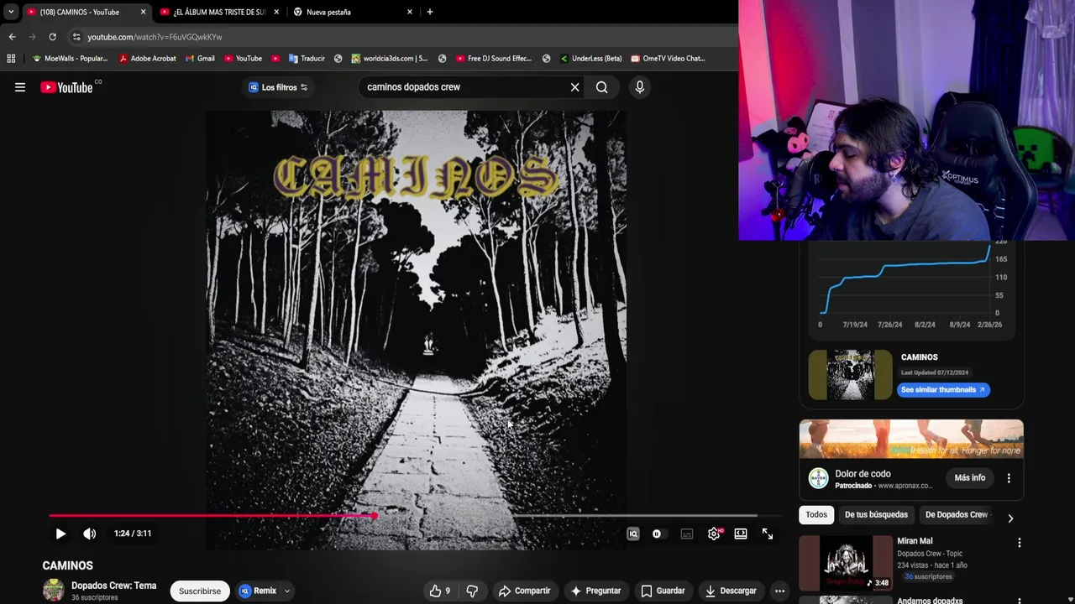Click the ad banner image

[x=911, y=439]
